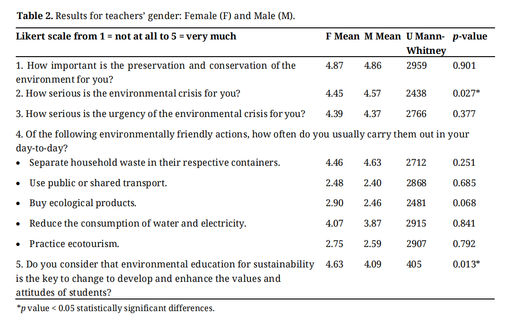This screenshot has width=509, height=325.
Task: Select question 3 about urgency of crisis
Action: pos(161,114)
